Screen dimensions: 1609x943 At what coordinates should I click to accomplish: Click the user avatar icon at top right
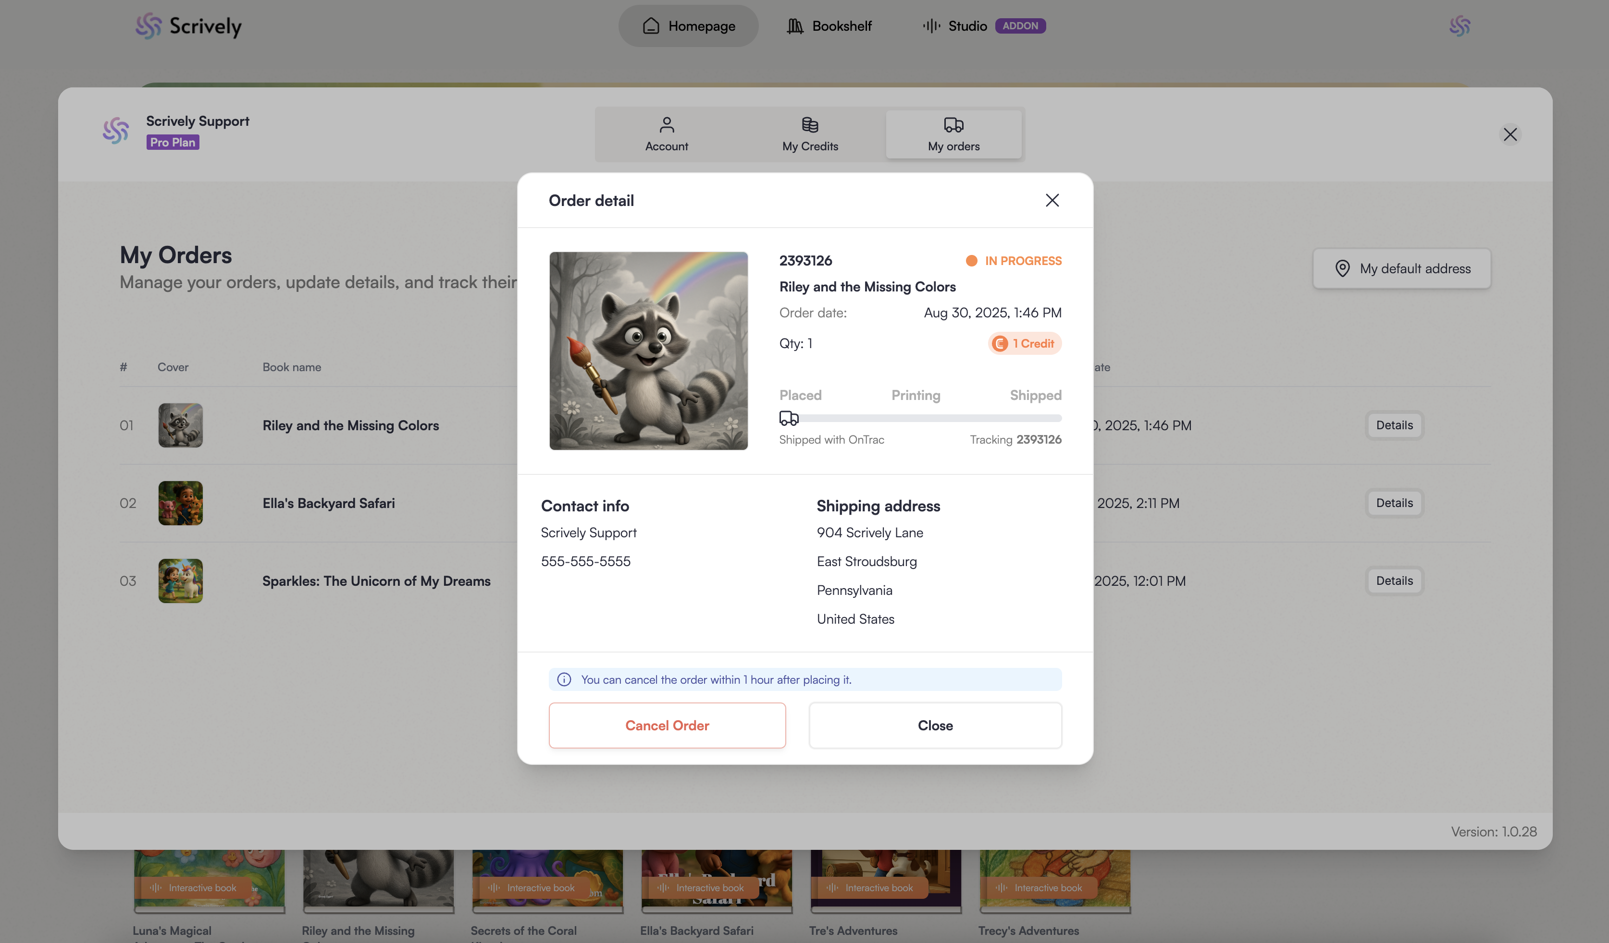(x=1460, y=26)
